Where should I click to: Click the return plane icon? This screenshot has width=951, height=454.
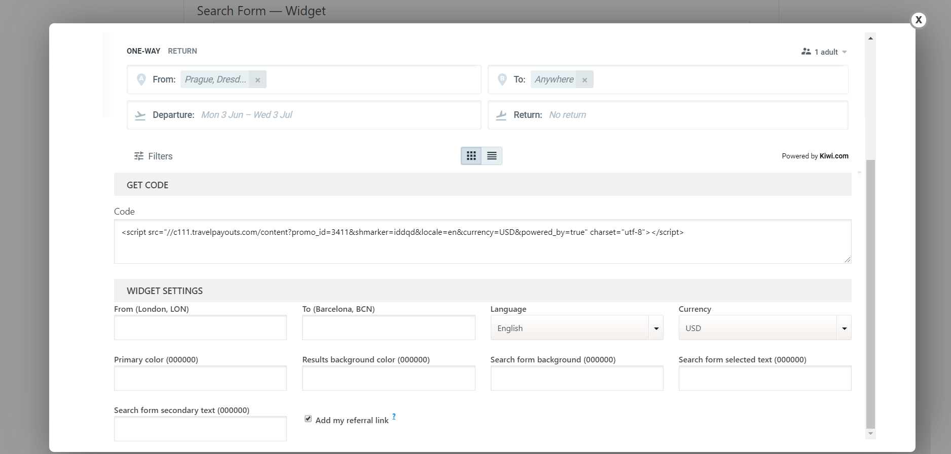click(x=501, y=115)
